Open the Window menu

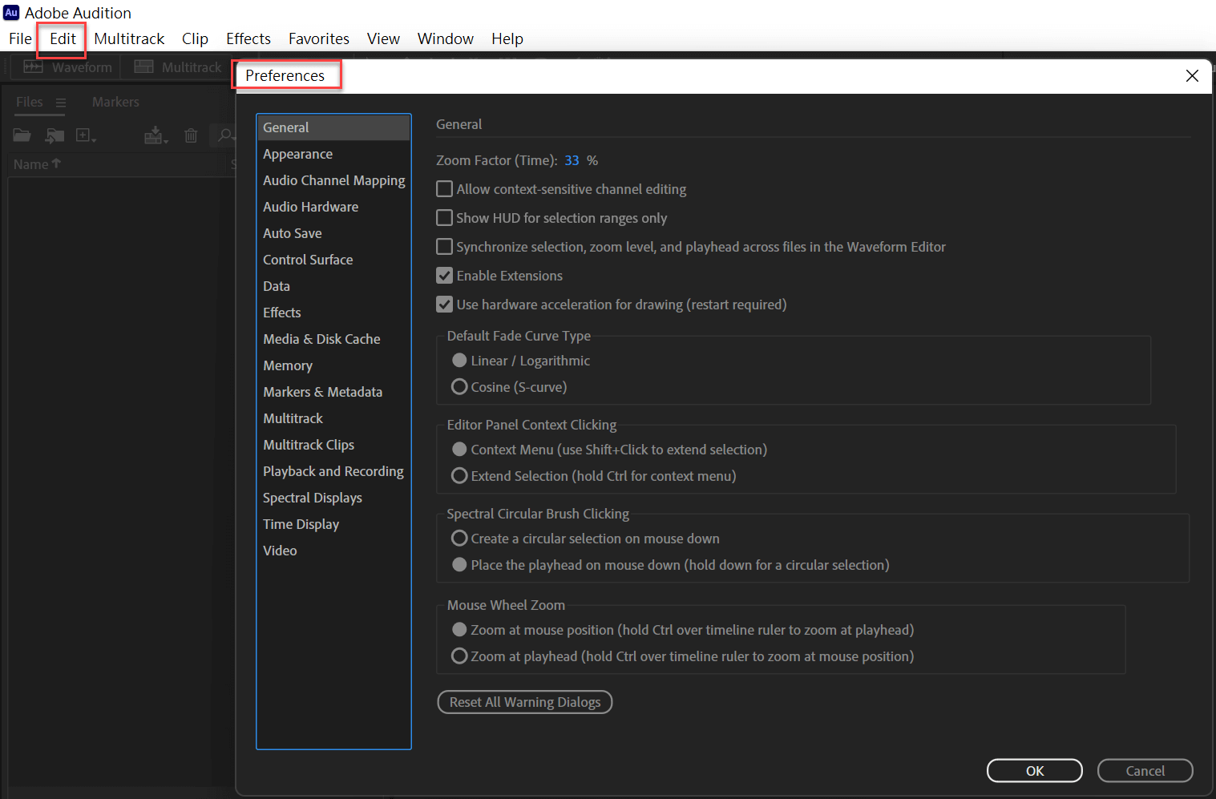(446, 38)
